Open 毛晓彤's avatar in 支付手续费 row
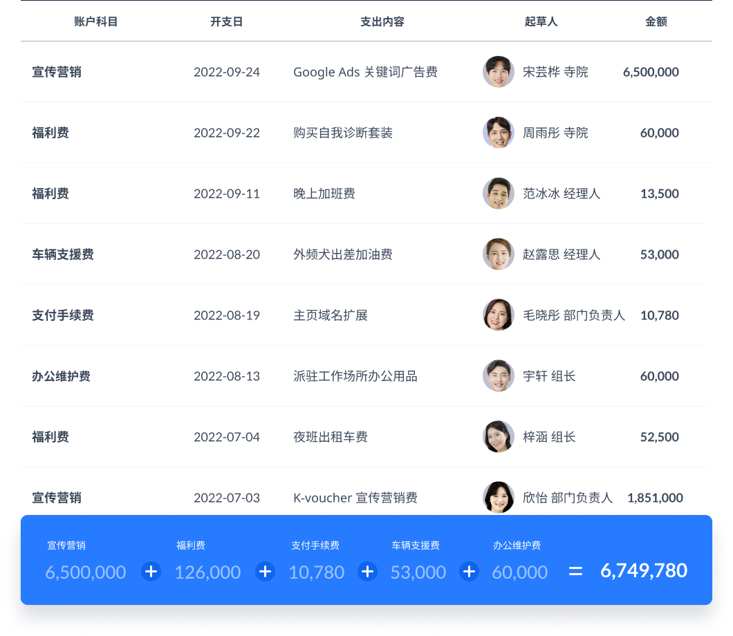The height and width of the screenshot is (636, 733). click(x=498, y=315)
